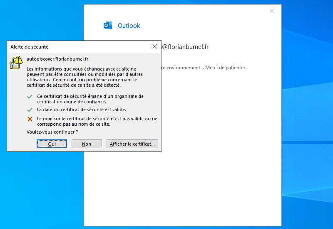This screenshot has width=333, height=229.
Task: Click 'La date du certificat de sécurité est valide' text
Action: tap(82, 110)
